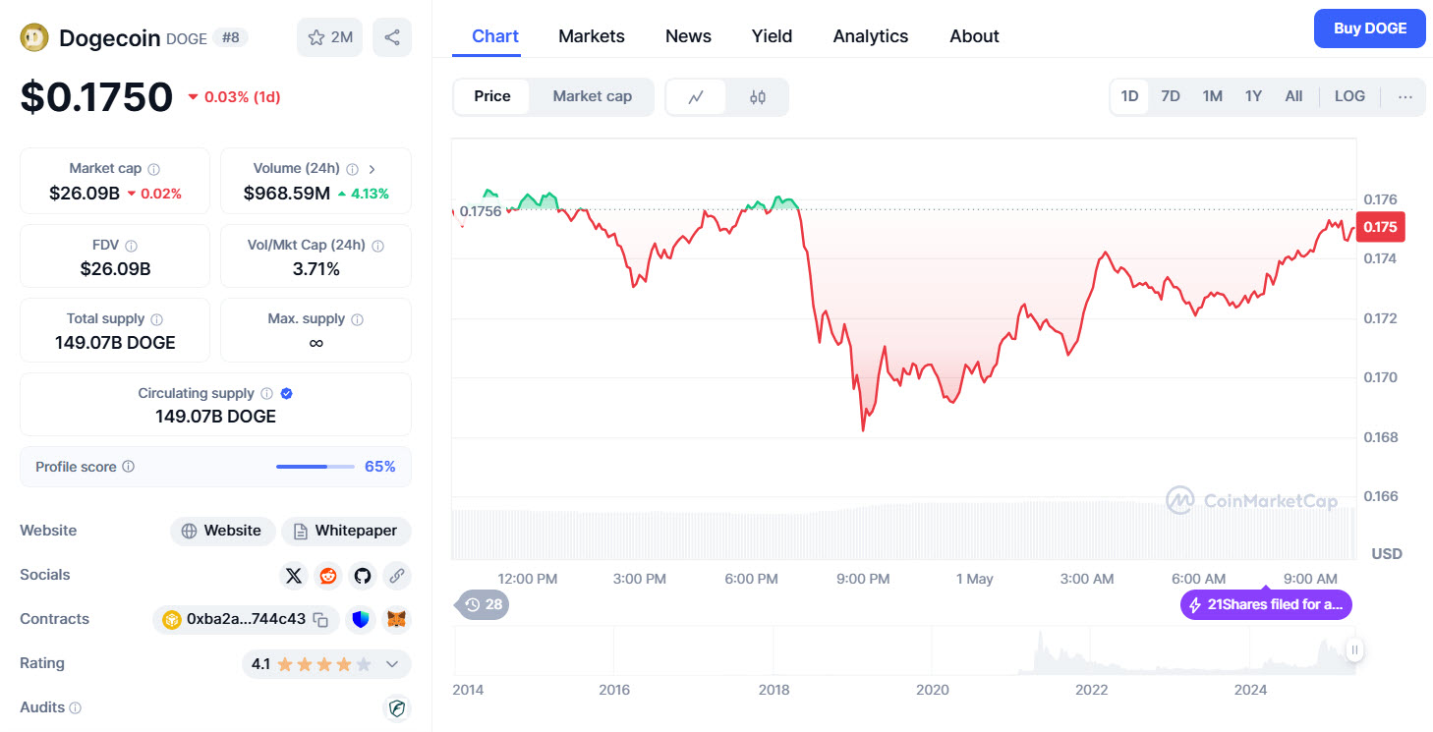Open Dogecoin's X (Twitter) profile icon
Image resolution: width=1433 pixels, height=732 pixels.
tap(294, 575)
